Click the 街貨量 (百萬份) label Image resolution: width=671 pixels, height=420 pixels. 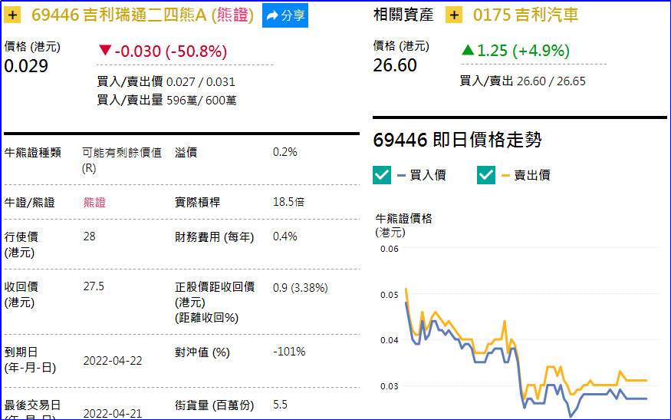coord(215,405)
